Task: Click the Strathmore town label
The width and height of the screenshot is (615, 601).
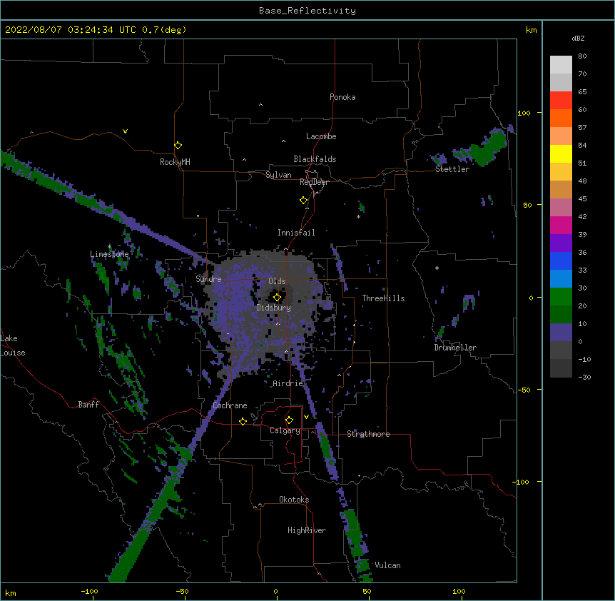Action: 368,434
